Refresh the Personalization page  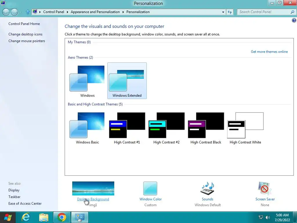coord(230,12)
